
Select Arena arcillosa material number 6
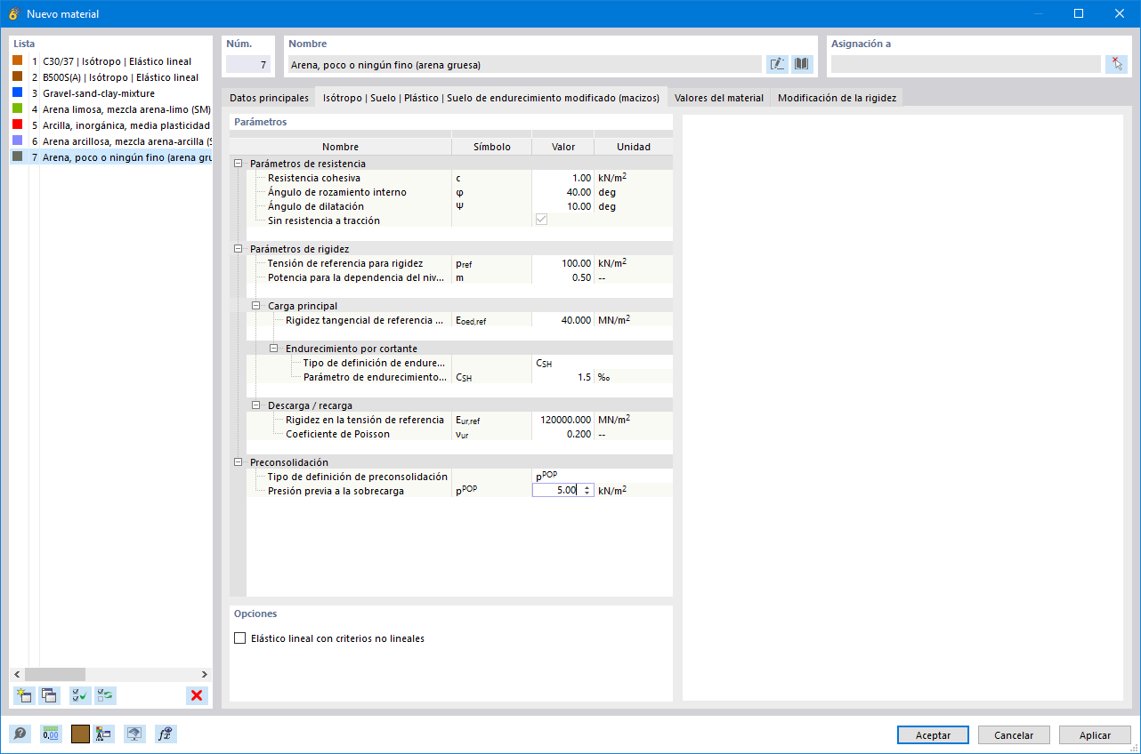(x=111, y=141)
